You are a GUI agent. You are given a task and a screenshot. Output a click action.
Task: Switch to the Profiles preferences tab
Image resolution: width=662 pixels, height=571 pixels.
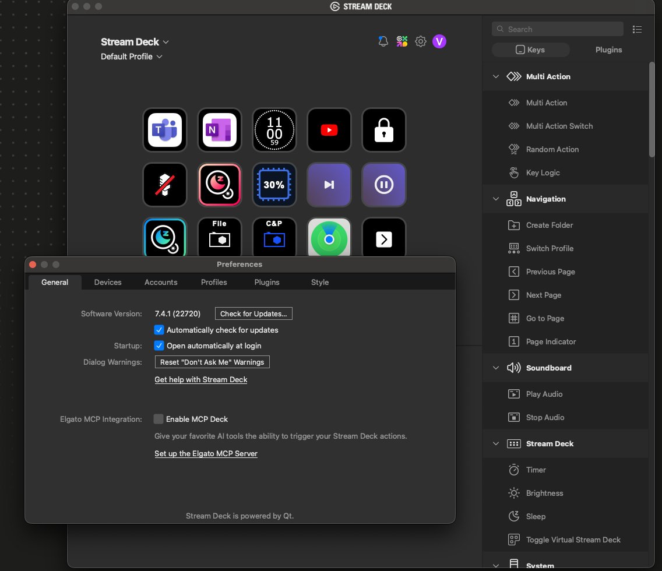[214, 283]
